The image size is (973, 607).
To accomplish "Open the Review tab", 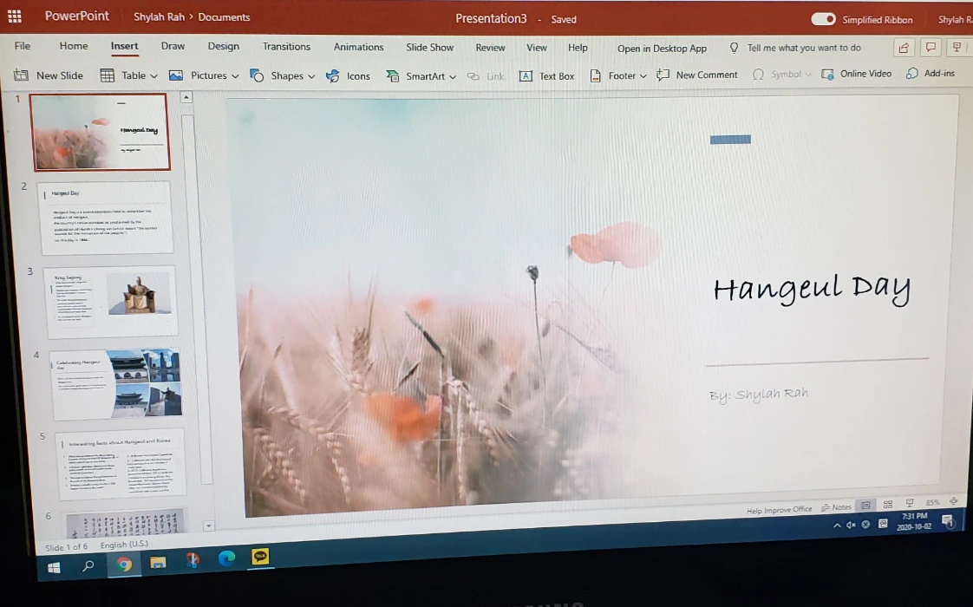I will (x=490, y=47).
